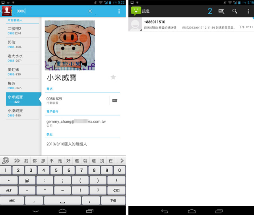Select contact 小漆威寶
This screenshot has height=215, width=254.
click(23, 113)
